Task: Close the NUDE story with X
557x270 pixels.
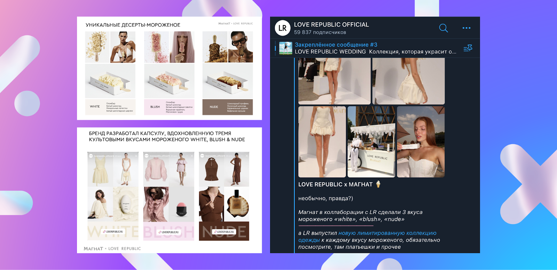Action: pyautogui.click(x=247, y=156)
